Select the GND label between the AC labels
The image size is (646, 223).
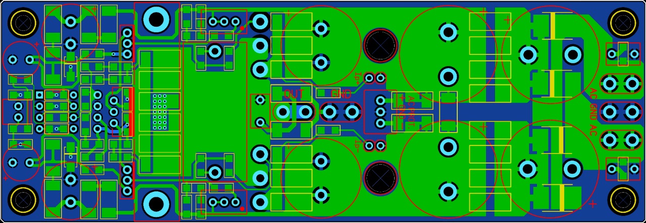[593, 112]
